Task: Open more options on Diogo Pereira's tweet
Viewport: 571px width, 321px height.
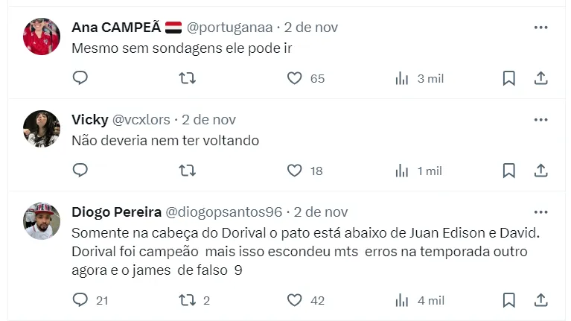Action: tap(541, 212)
